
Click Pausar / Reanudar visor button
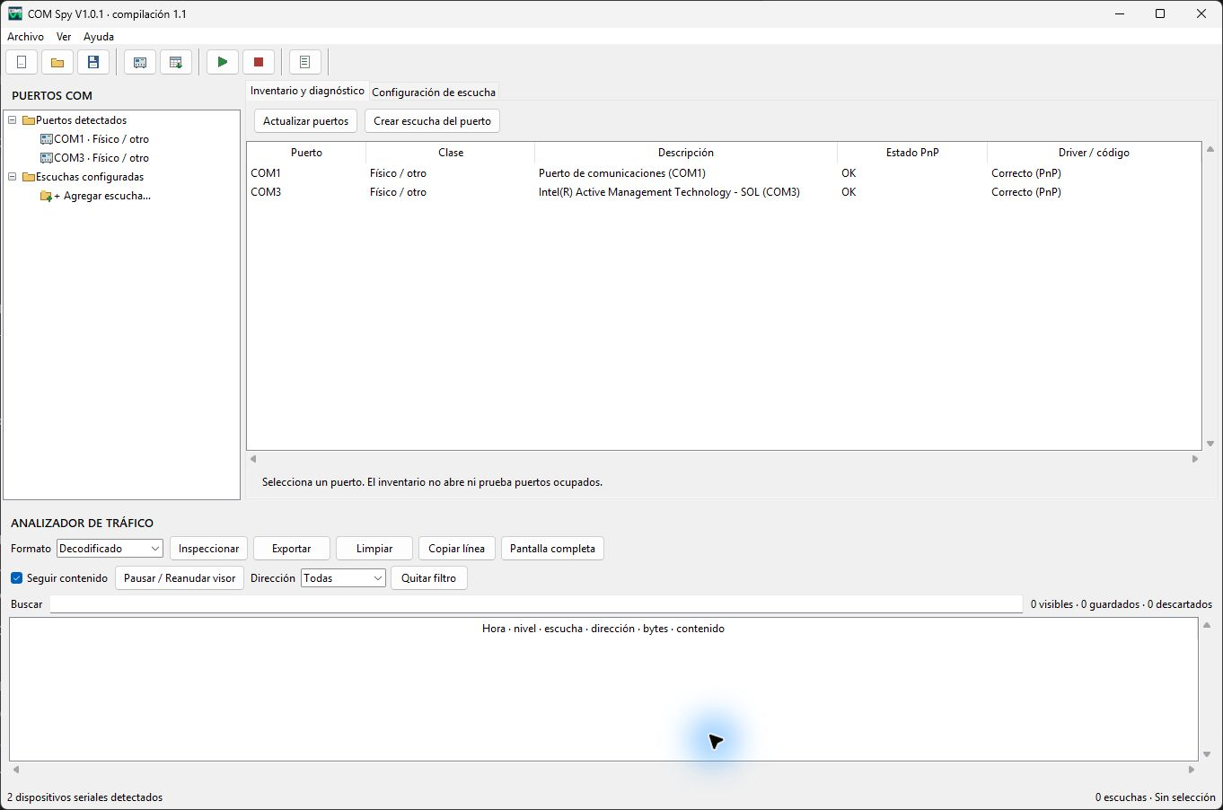click(180, 578)
